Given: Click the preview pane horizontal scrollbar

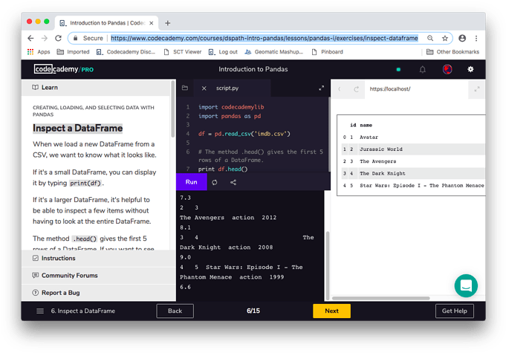Looking at the screenshot, I should (380, 298).
